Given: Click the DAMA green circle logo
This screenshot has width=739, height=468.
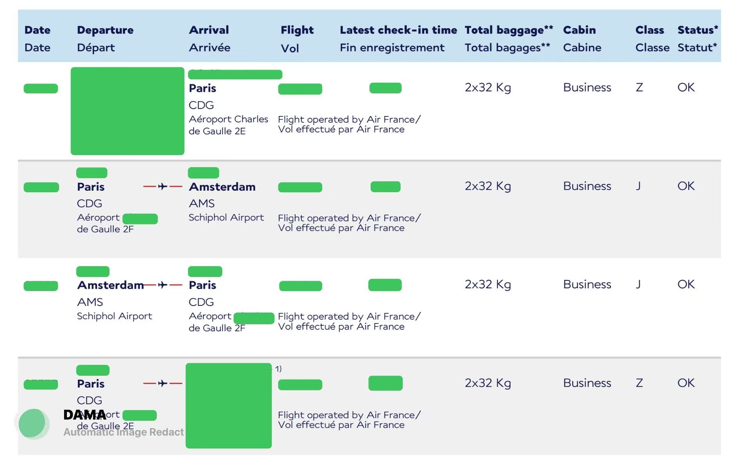Looking at the screenshot, I should tap(33, 423).
